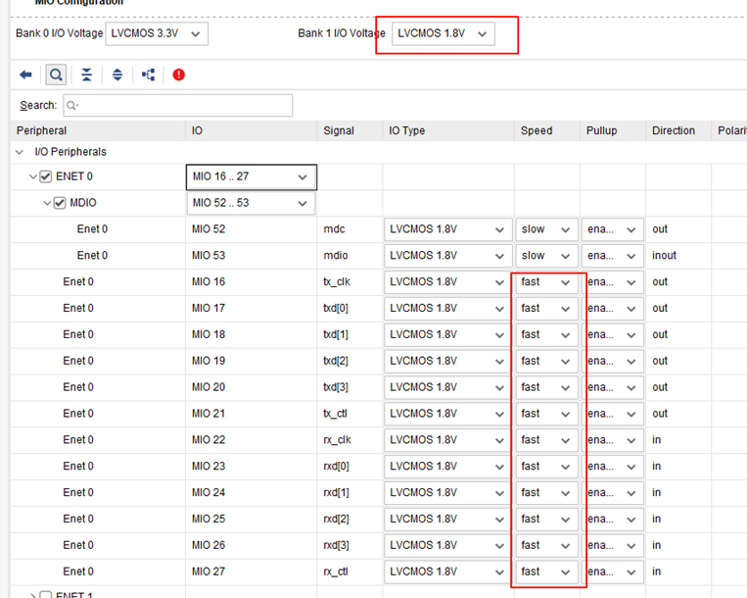This screenshot has height=598, width=747.
Task: Expand the ENET 1 tree node
Action: click(x=33, y=595)
